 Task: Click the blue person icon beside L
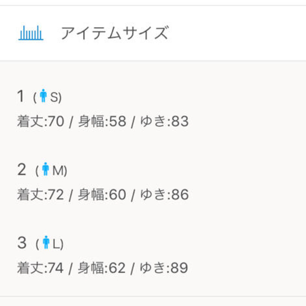coord(46,242)
